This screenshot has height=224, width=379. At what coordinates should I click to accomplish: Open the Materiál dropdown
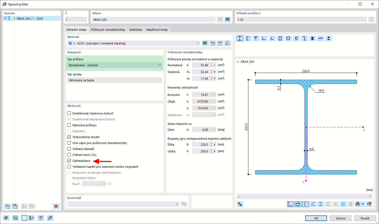(x=134, y=43)
